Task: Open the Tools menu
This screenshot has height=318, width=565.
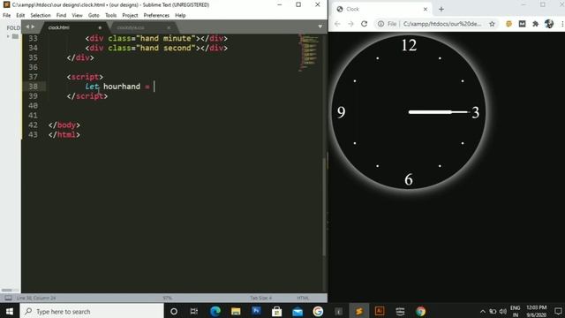Action: (x=110, y=16)
